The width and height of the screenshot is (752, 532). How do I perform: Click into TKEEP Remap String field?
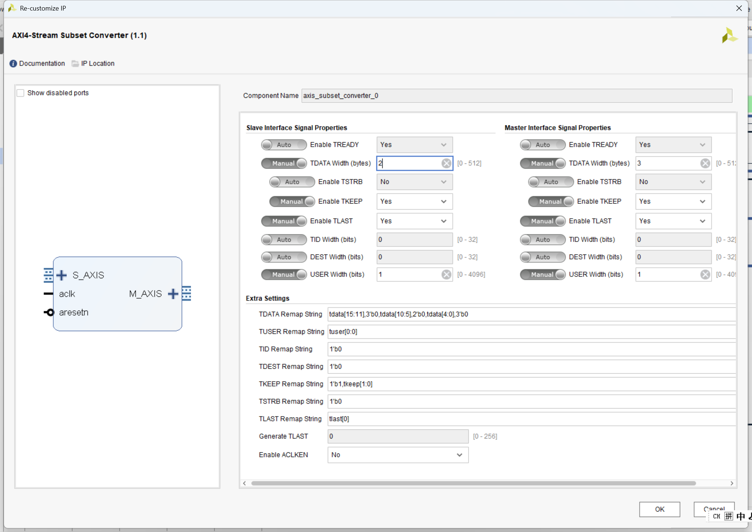[530, 384]
